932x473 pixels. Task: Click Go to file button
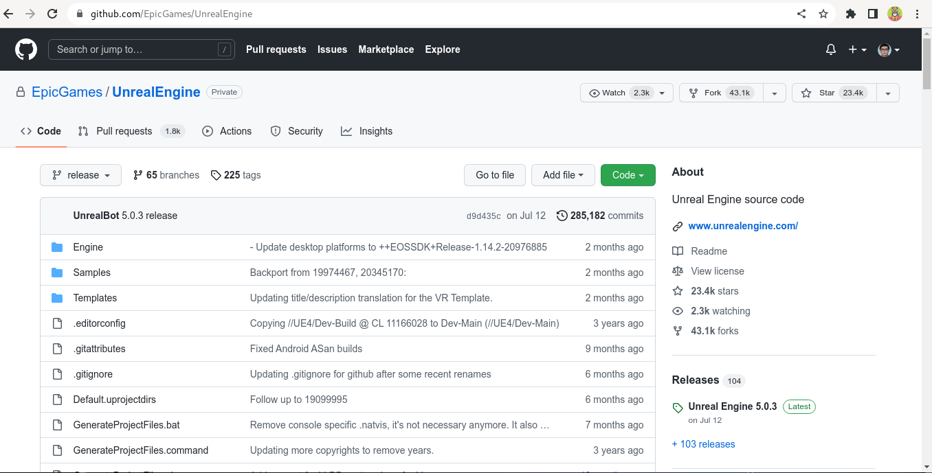[495, 175]
